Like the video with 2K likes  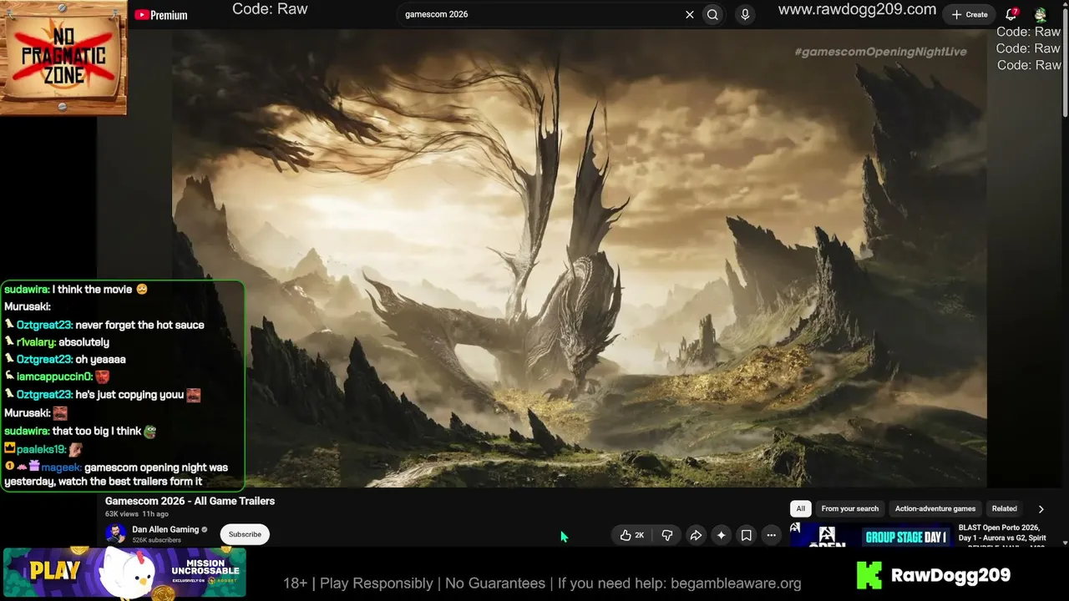631,535
